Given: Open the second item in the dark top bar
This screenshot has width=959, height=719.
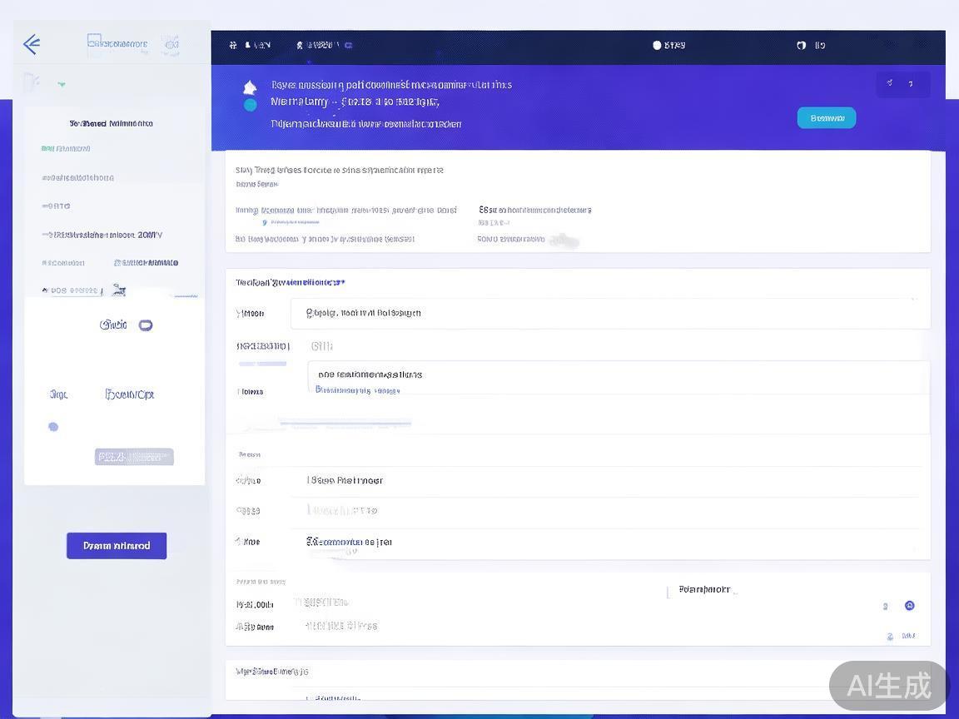Looking at the screenshot, I should [324, 45].
